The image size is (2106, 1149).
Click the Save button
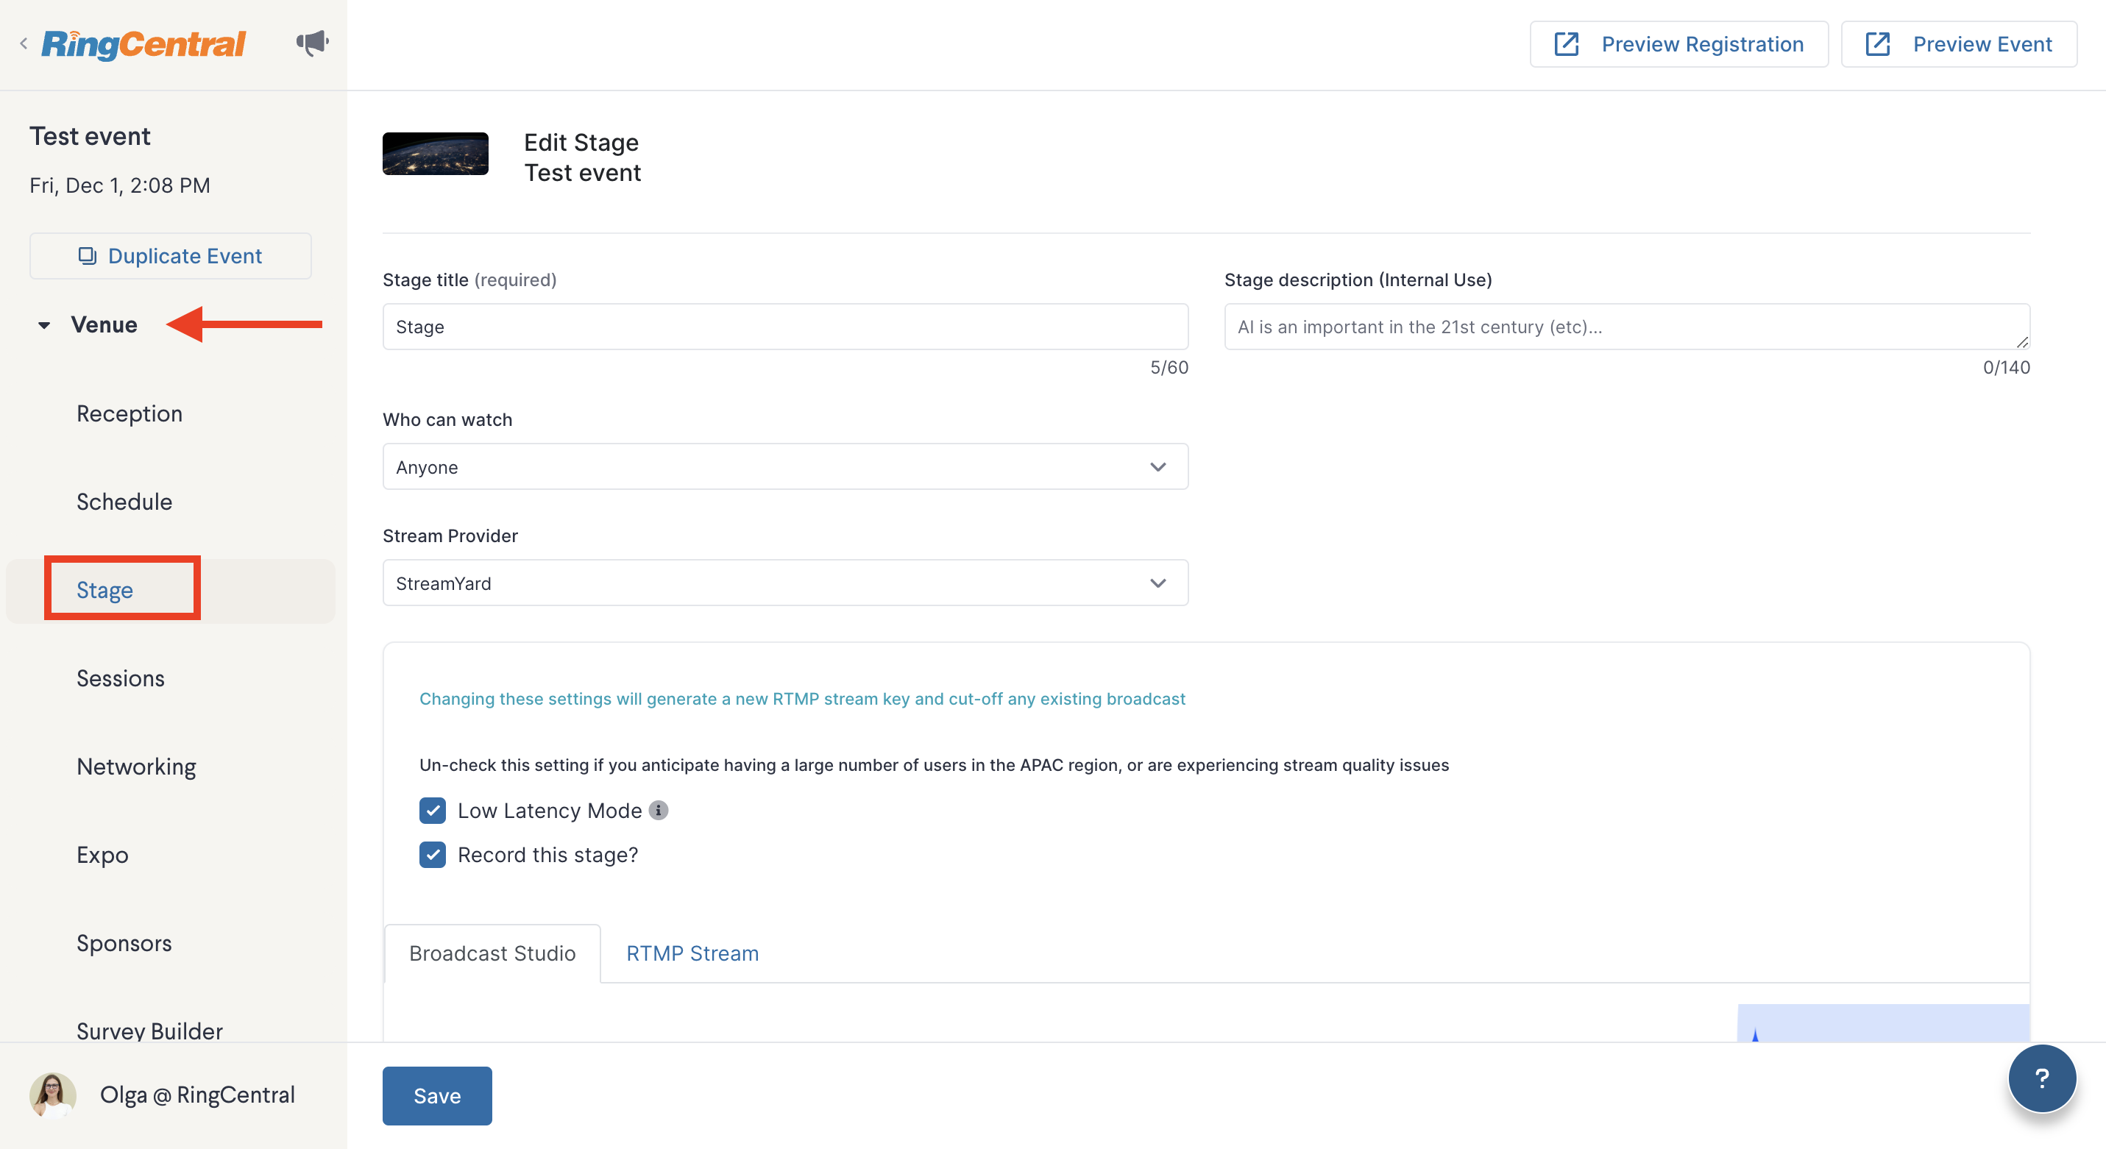click(437, 1095)
